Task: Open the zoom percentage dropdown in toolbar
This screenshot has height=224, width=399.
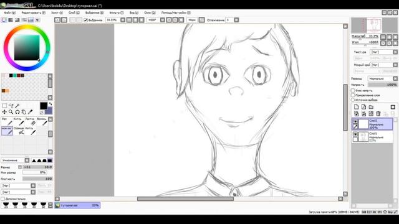Action: pos(123,20)
